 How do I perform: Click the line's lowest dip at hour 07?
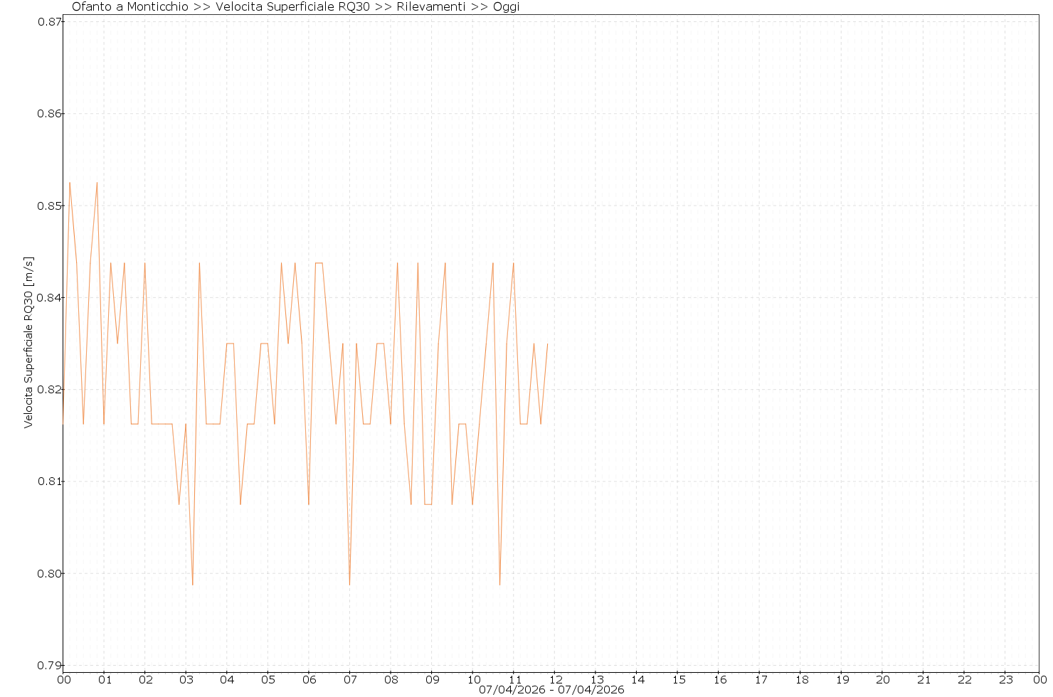(349, 585)
